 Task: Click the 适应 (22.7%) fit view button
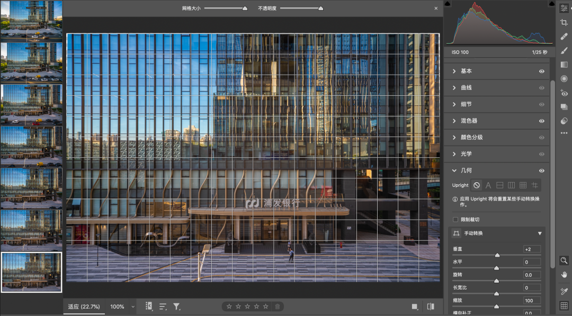[x=84, y=306]
